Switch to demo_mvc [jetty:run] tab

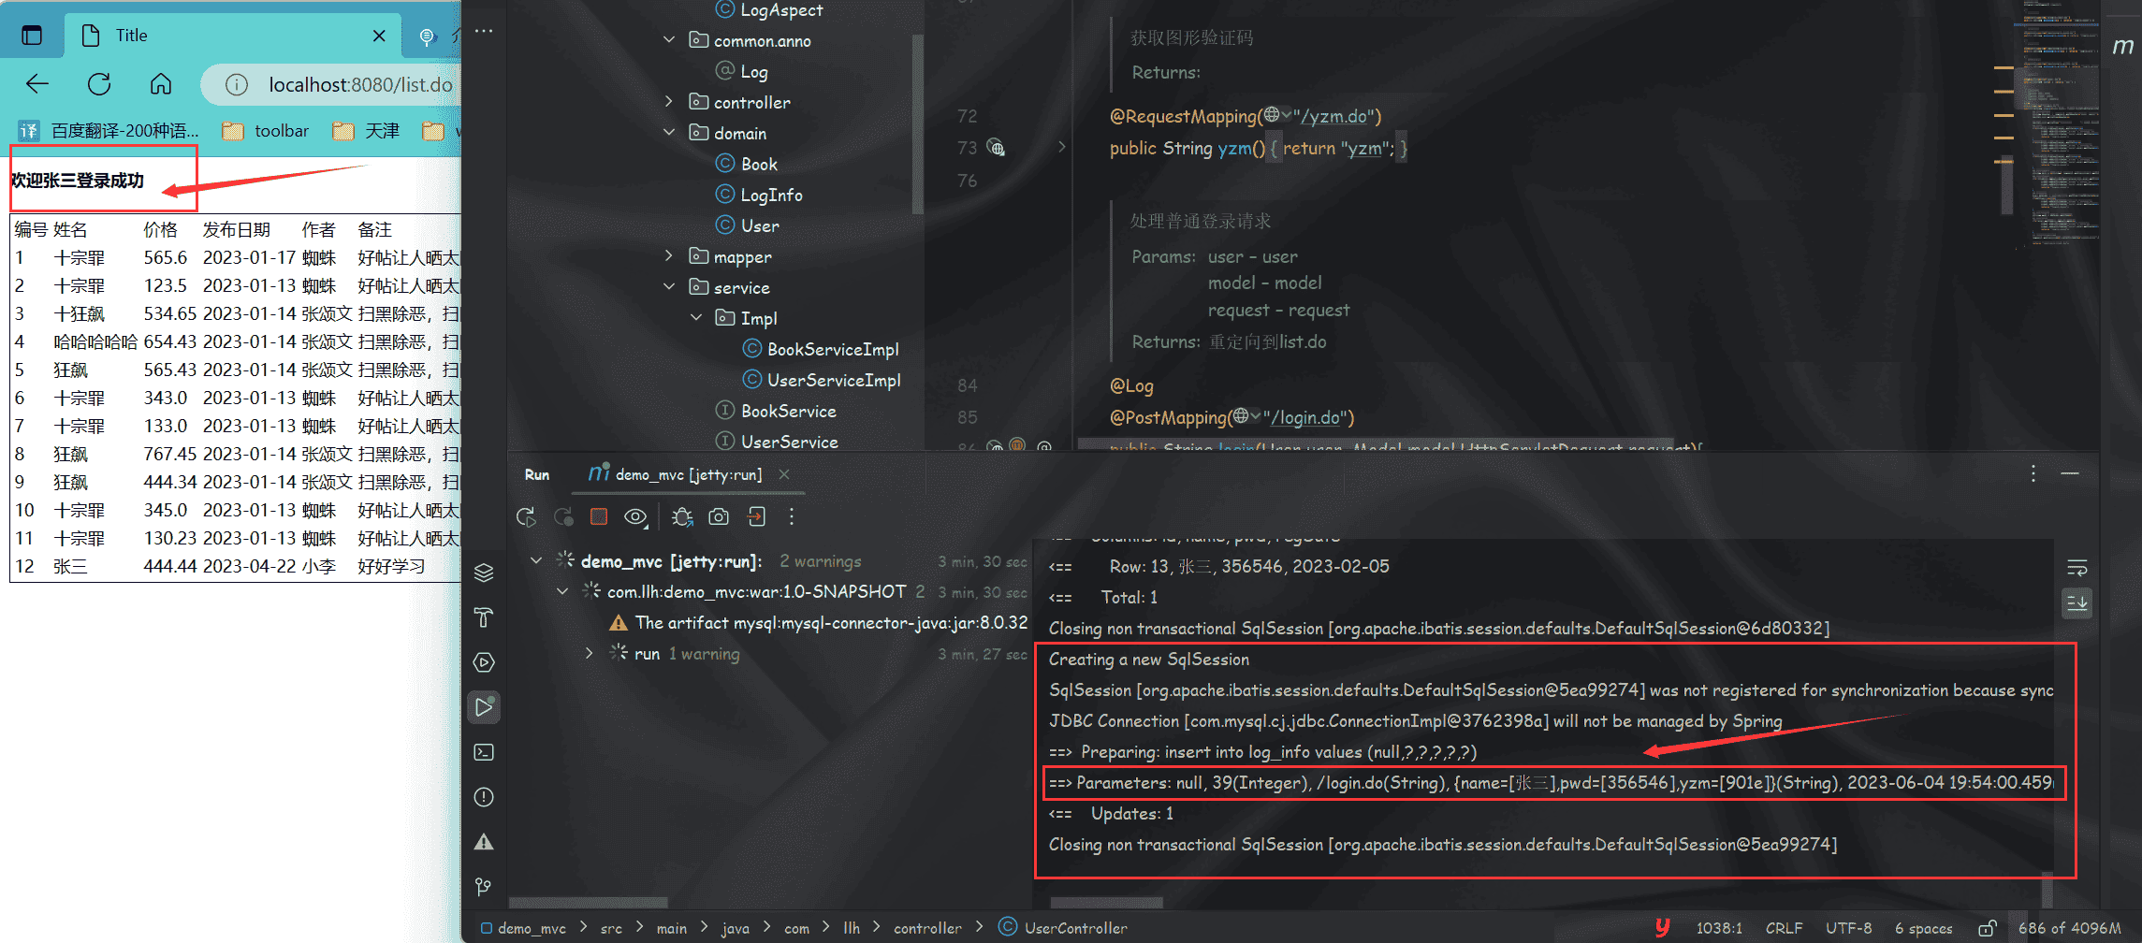tap(688, 475)
